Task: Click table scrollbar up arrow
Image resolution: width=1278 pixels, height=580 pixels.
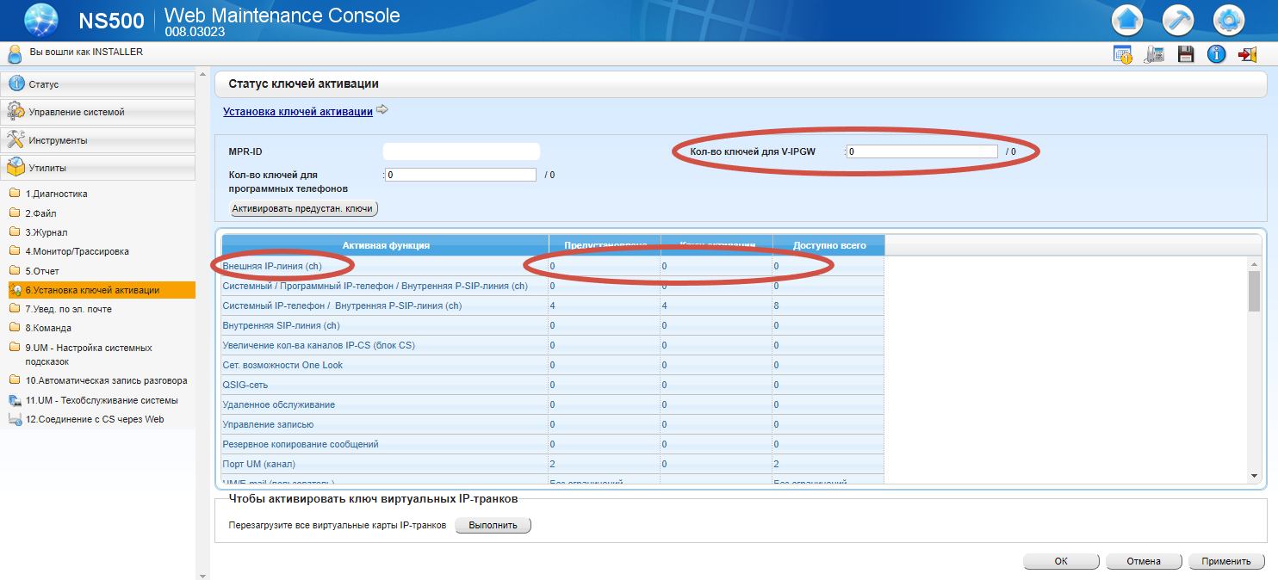Action: [1254, 262]
